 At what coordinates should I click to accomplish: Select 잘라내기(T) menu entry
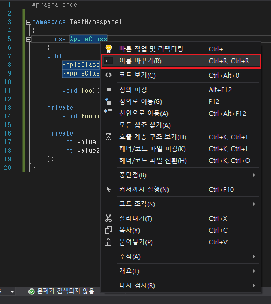pyautogui.click(x=181, y=219)
